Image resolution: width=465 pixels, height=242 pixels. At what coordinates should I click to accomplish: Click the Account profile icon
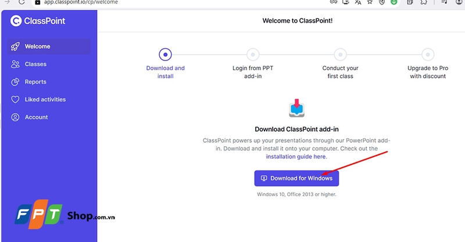click(x=15, y=117)
